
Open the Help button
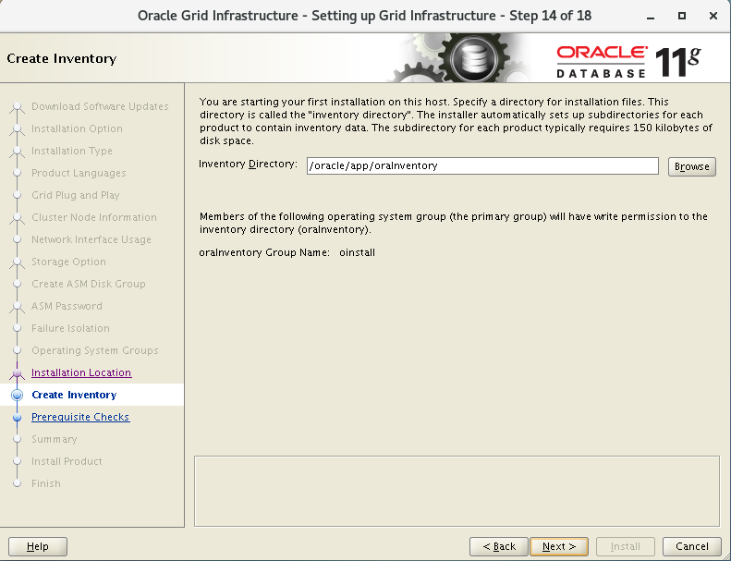[38, 546]
